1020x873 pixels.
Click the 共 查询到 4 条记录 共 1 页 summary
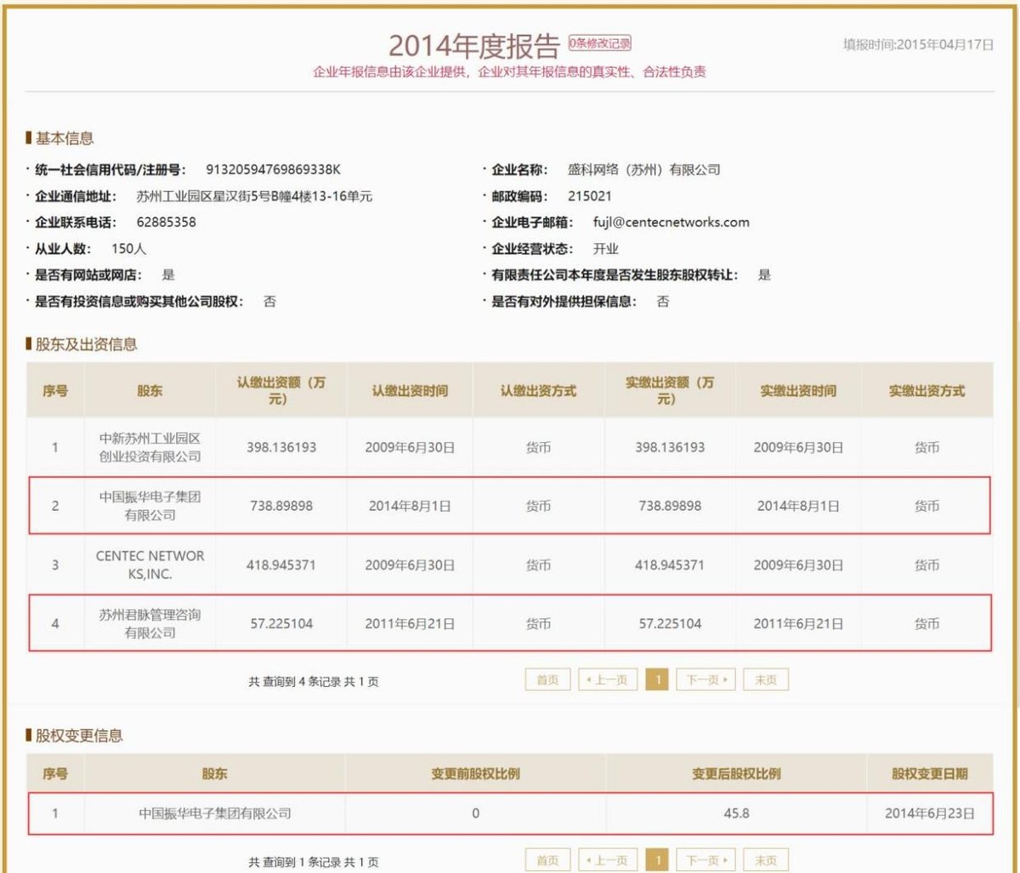[314, 683]
